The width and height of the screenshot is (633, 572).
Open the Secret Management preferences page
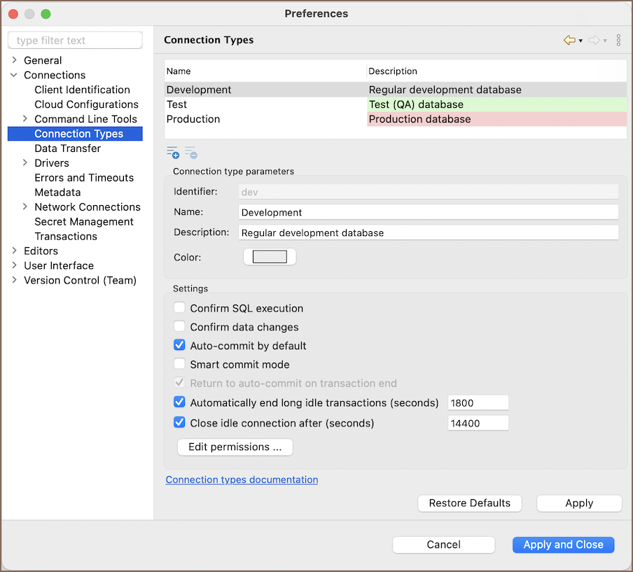[83, 222]
